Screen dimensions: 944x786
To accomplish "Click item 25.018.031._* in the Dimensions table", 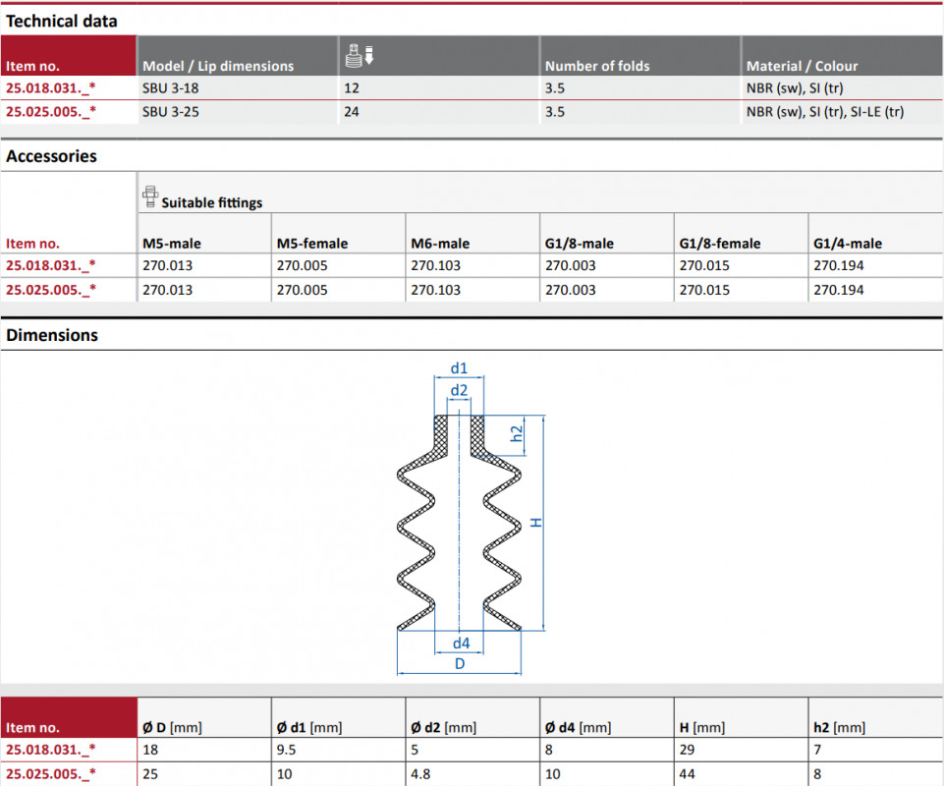I will (x=50, y=750).
